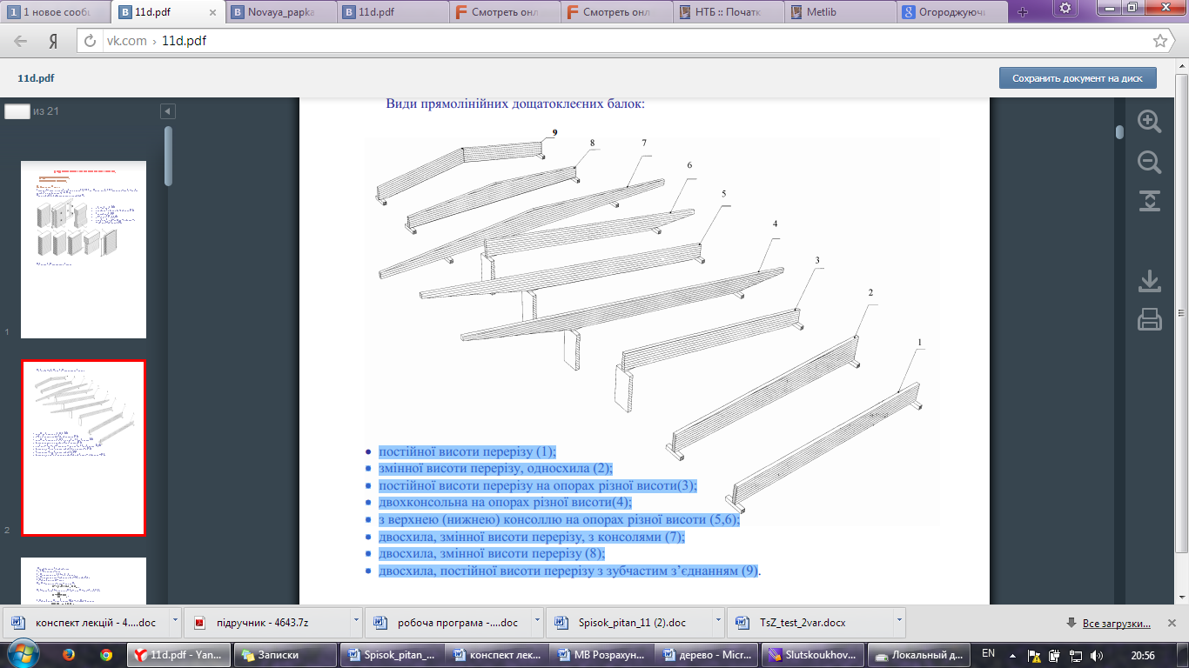Go back with the browser arrow
The image size is (1189, 668).
tap(21, 41)
